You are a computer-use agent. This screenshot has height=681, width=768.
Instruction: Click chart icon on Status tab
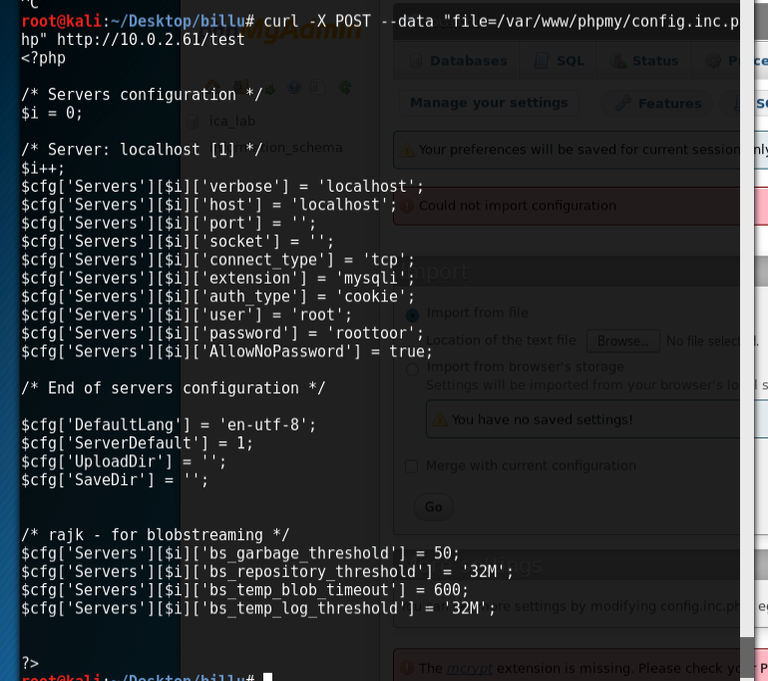[618, 61]
